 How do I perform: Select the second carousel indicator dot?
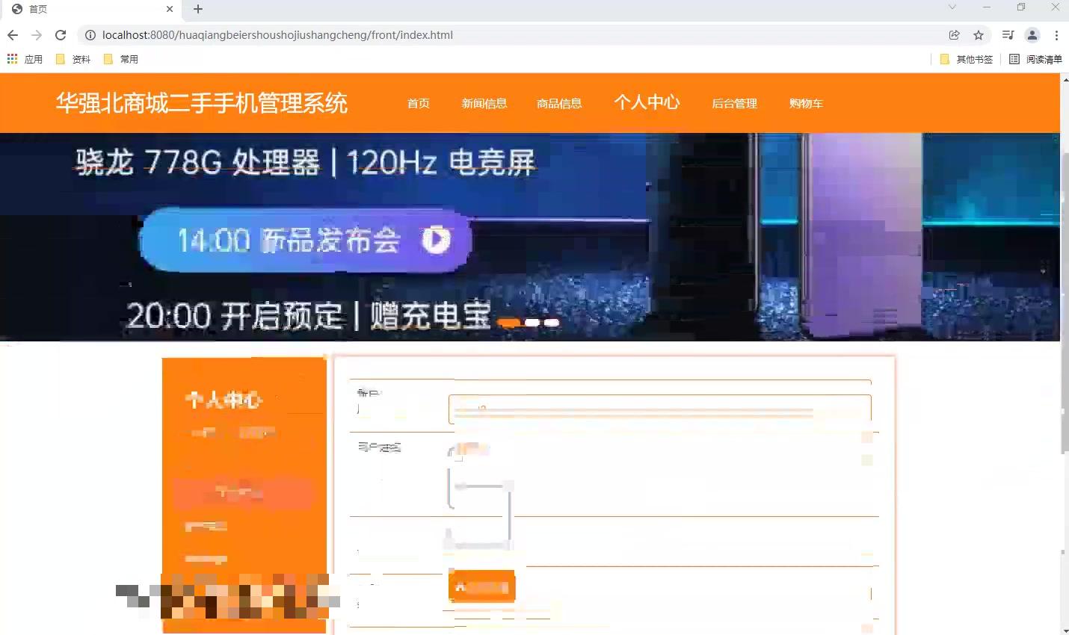pyautogui.click(x=532, y=323)
